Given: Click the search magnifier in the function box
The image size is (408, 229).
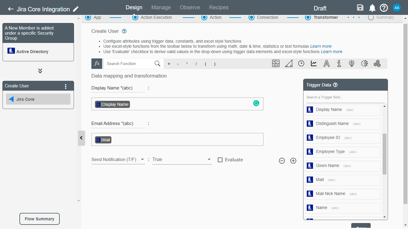Looking at the screenshot, I should click(157, 64).
